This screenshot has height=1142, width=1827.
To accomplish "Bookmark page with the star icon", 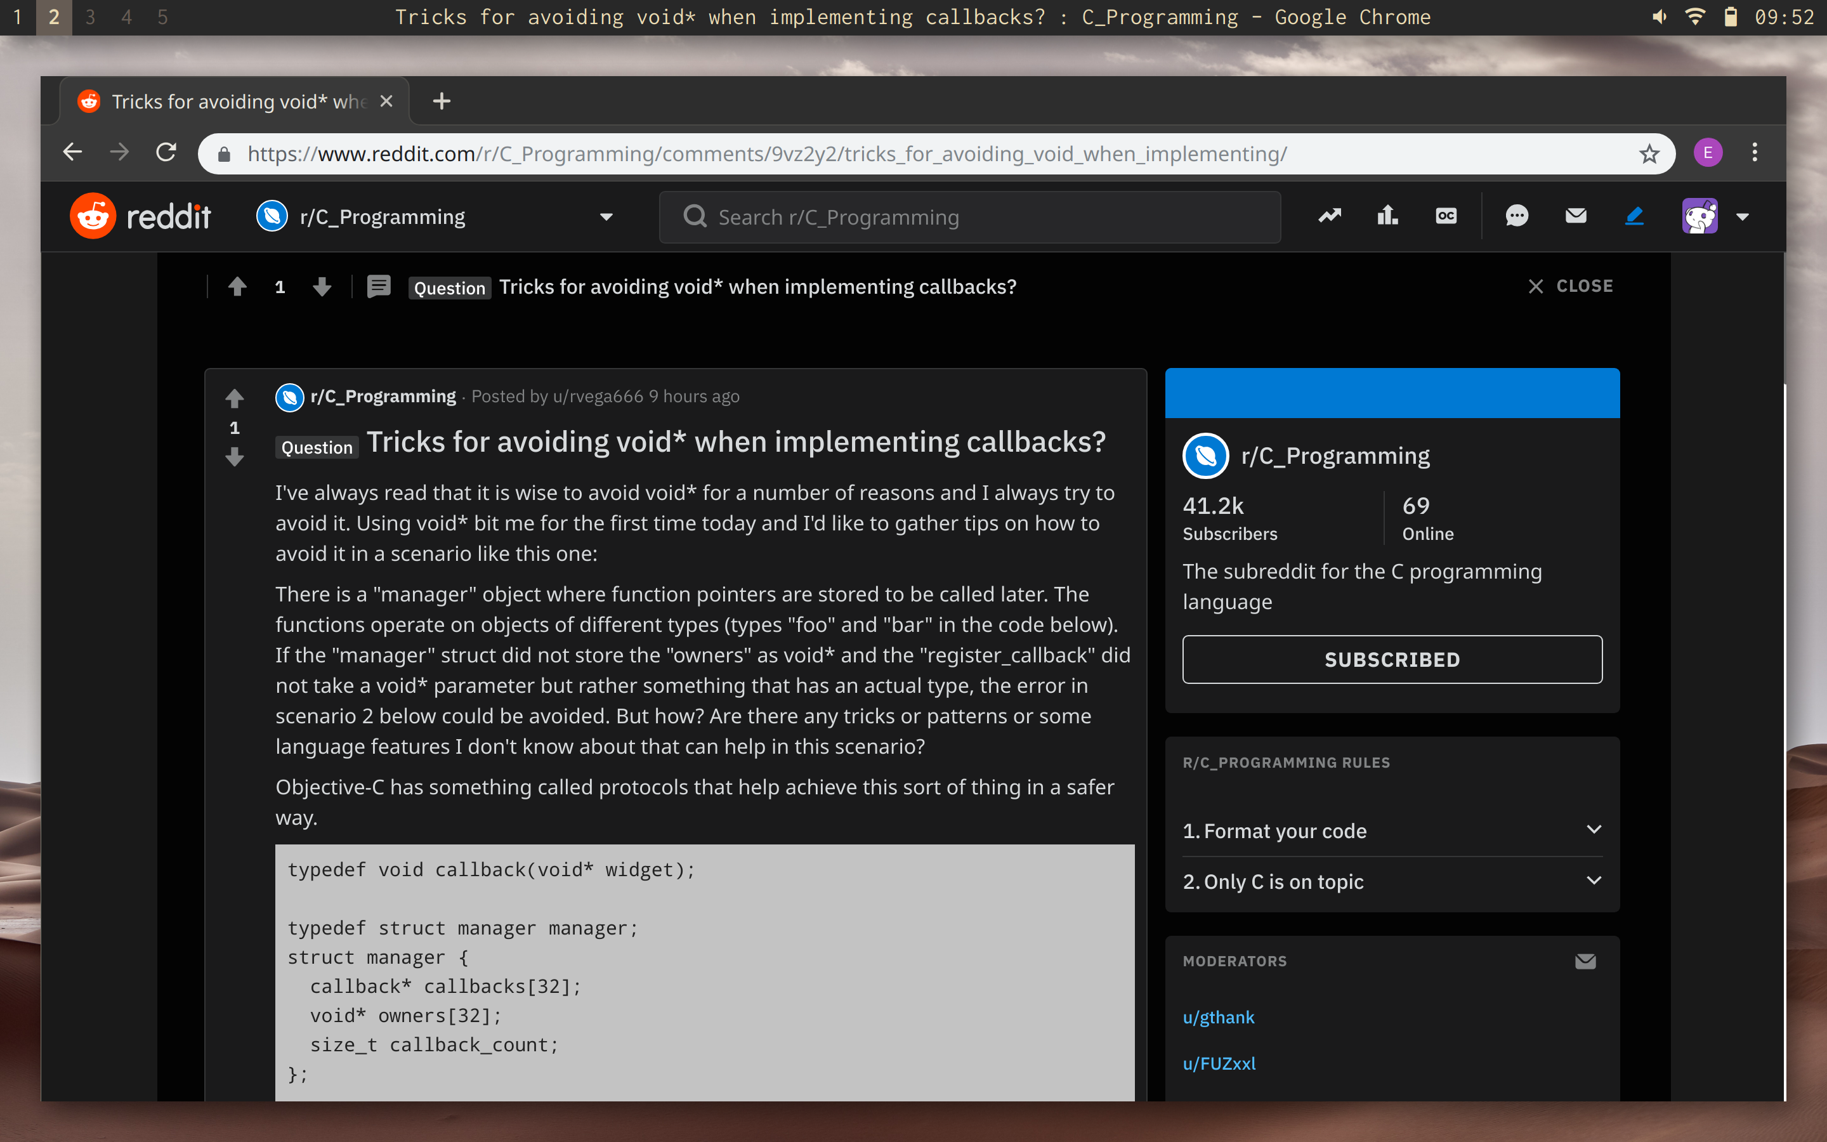I will (1649, 154).
